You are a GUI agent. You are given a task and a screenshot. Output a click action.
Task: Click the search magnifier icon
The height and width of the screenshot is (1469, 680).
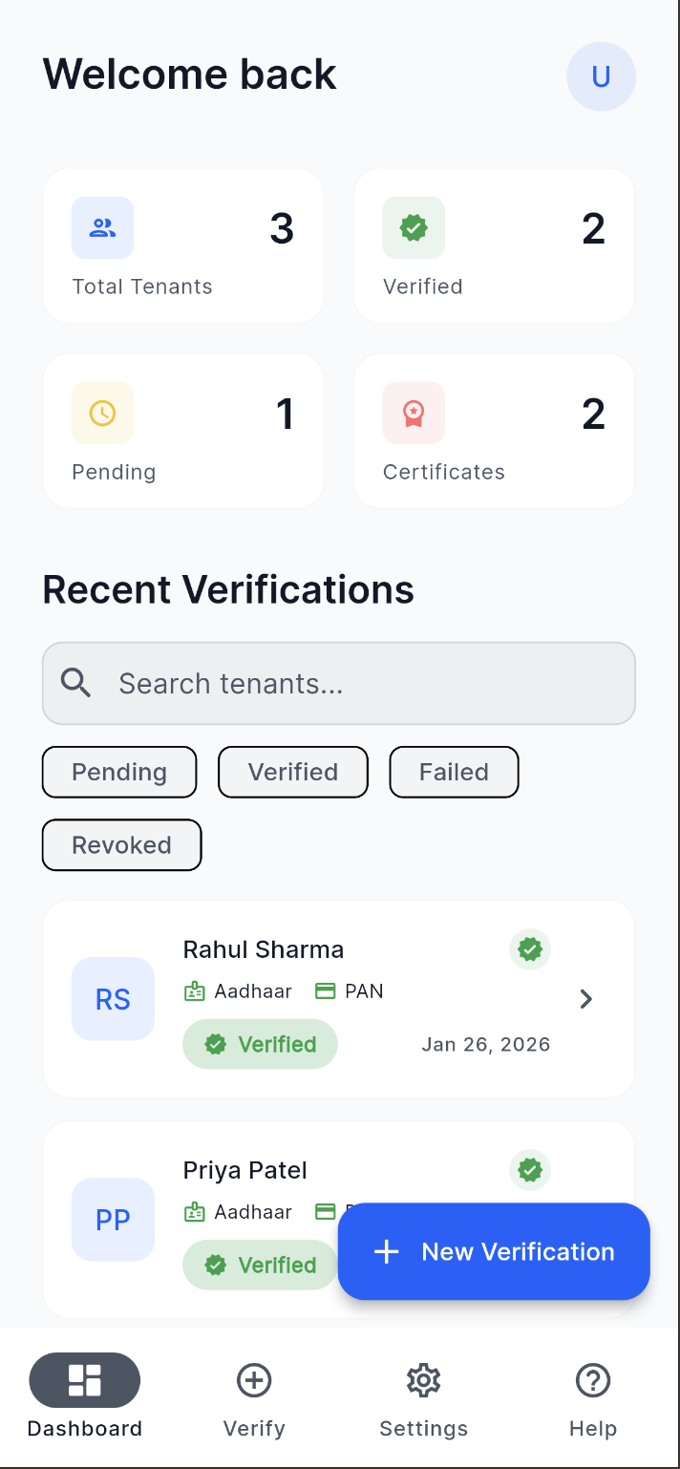76,683
